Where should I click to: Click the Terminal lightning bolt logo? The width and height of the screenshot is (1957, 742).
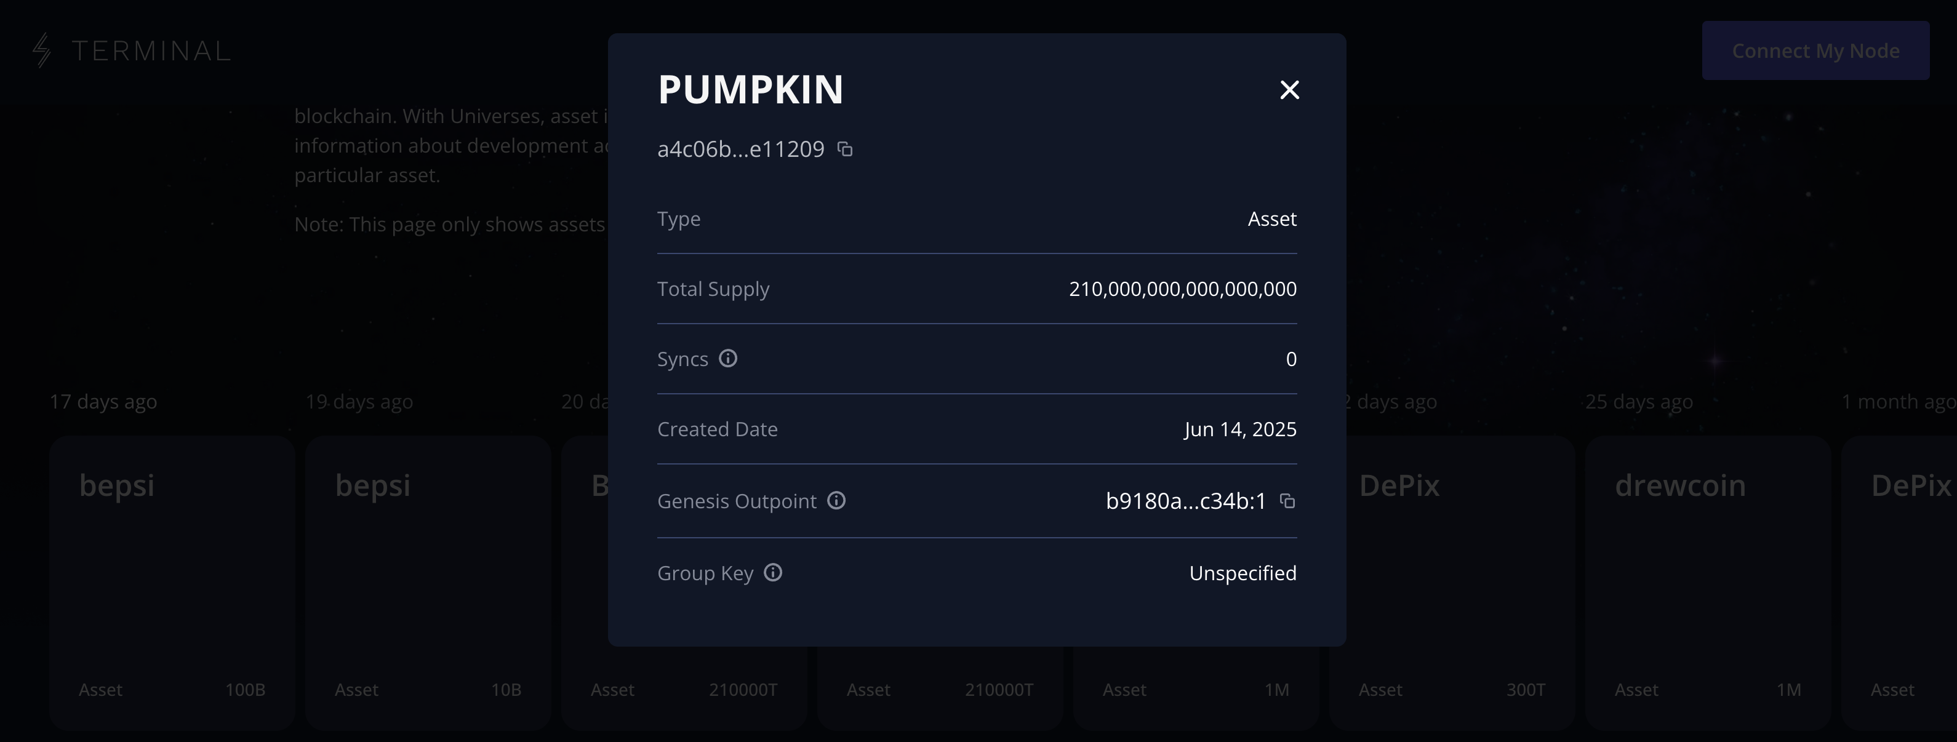(42, 50)
